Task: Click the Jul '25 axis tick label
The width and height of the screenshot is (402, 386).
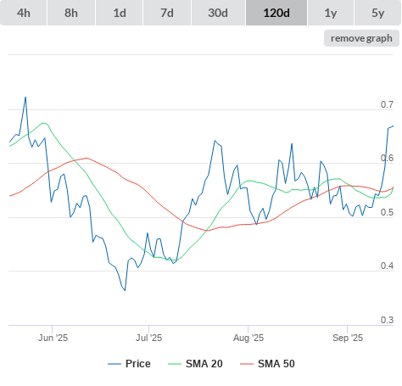Action: tap(148, 338)
